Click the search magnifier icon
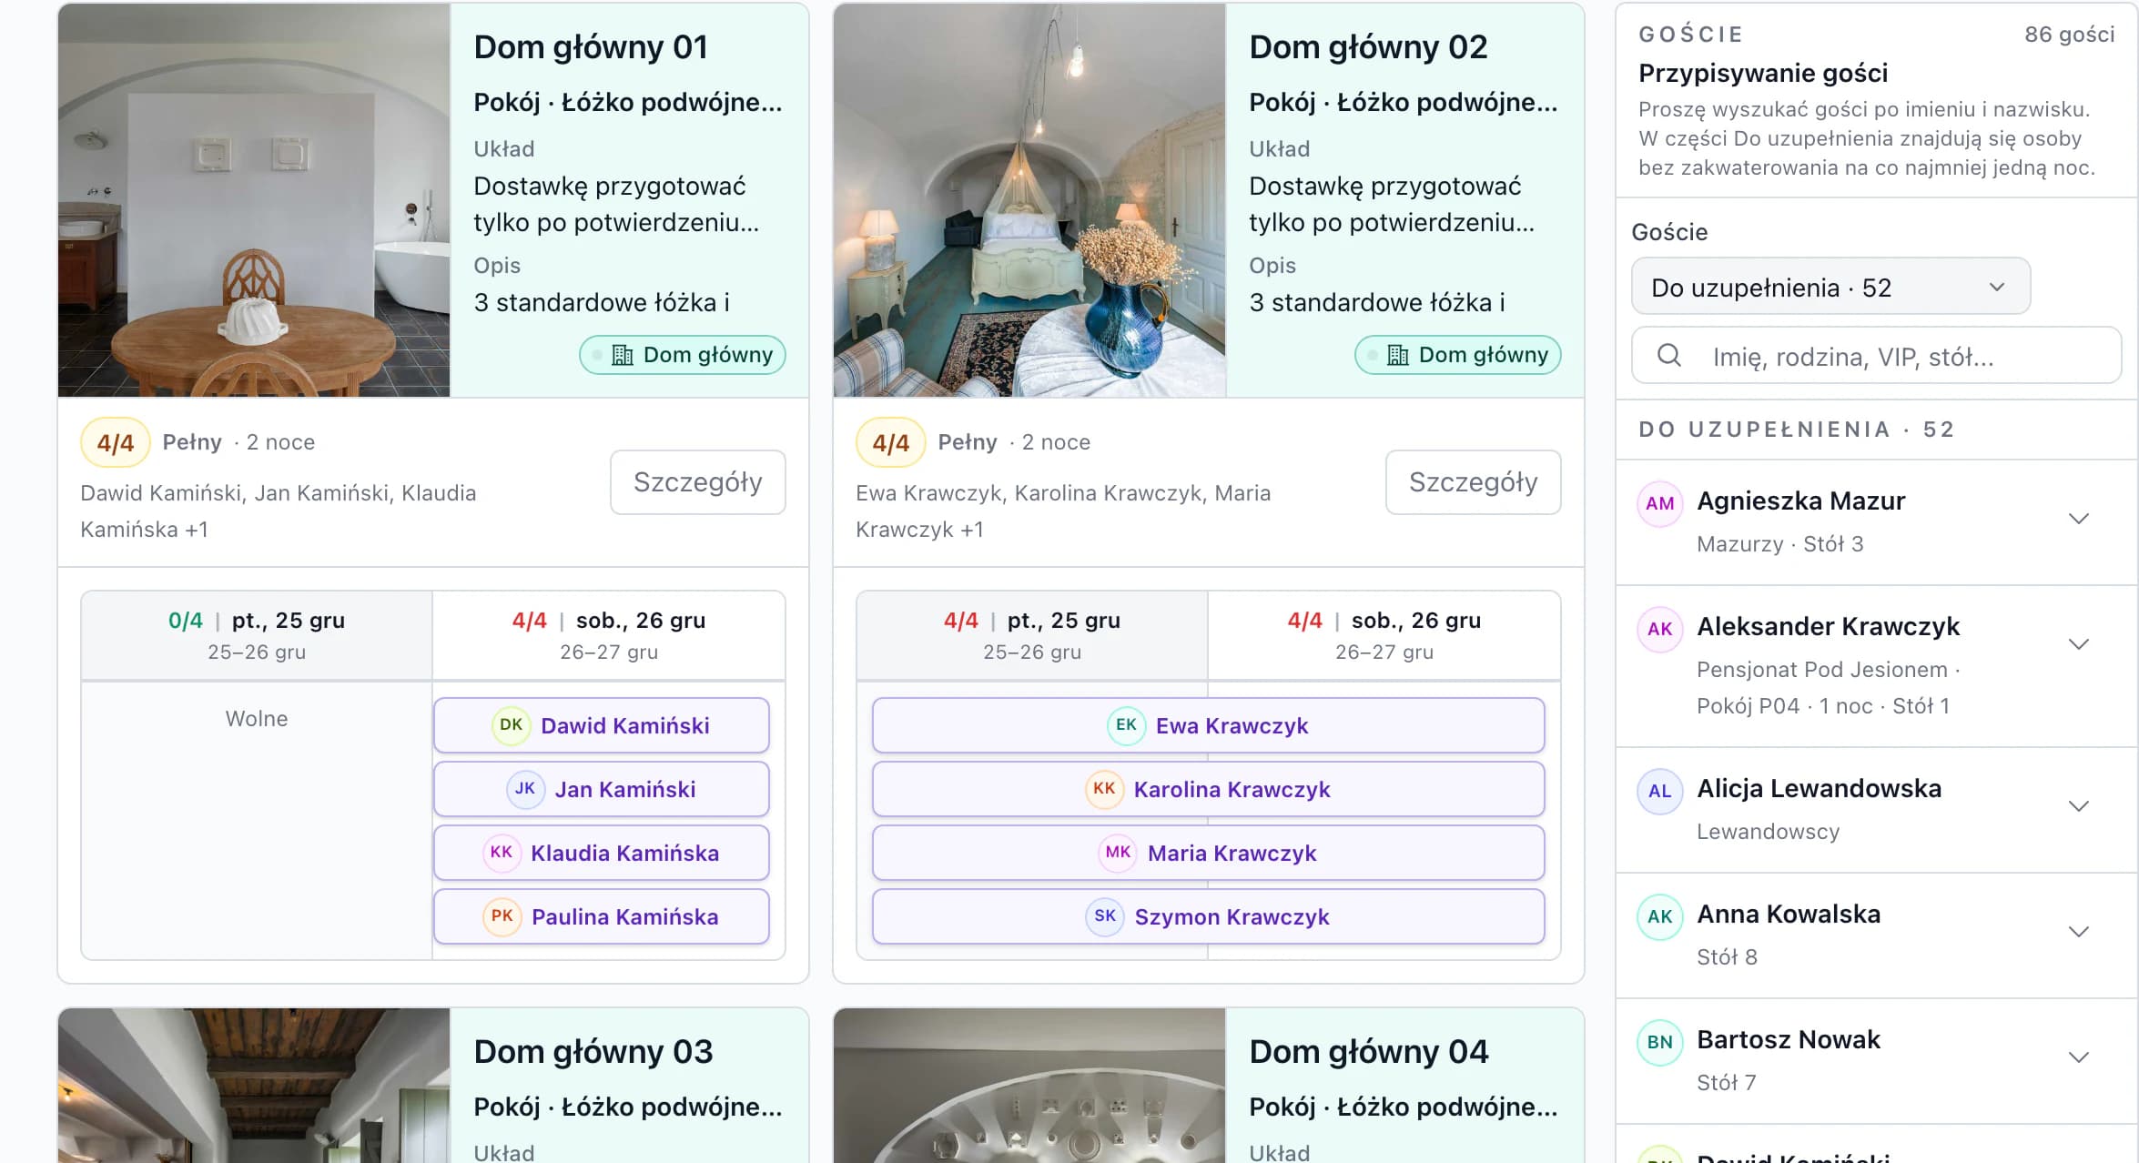Viewport: 2139px width, 1163px height. (1668, 356)
